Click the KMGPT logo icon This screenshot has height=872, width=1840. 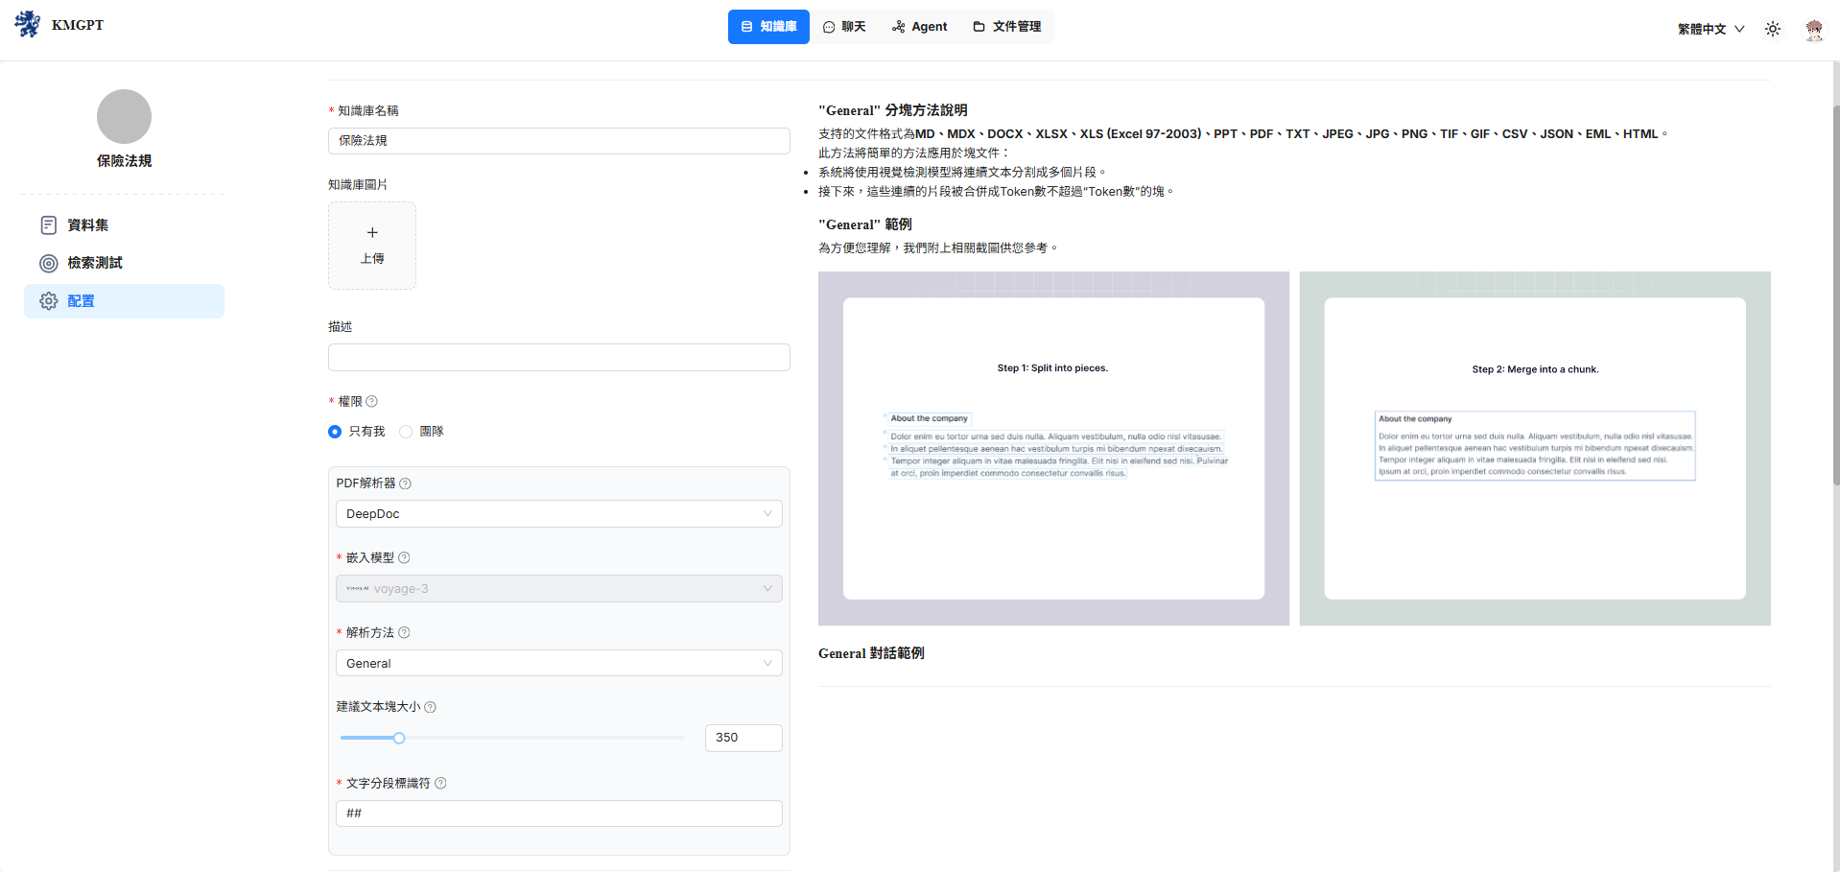point(28,24)
